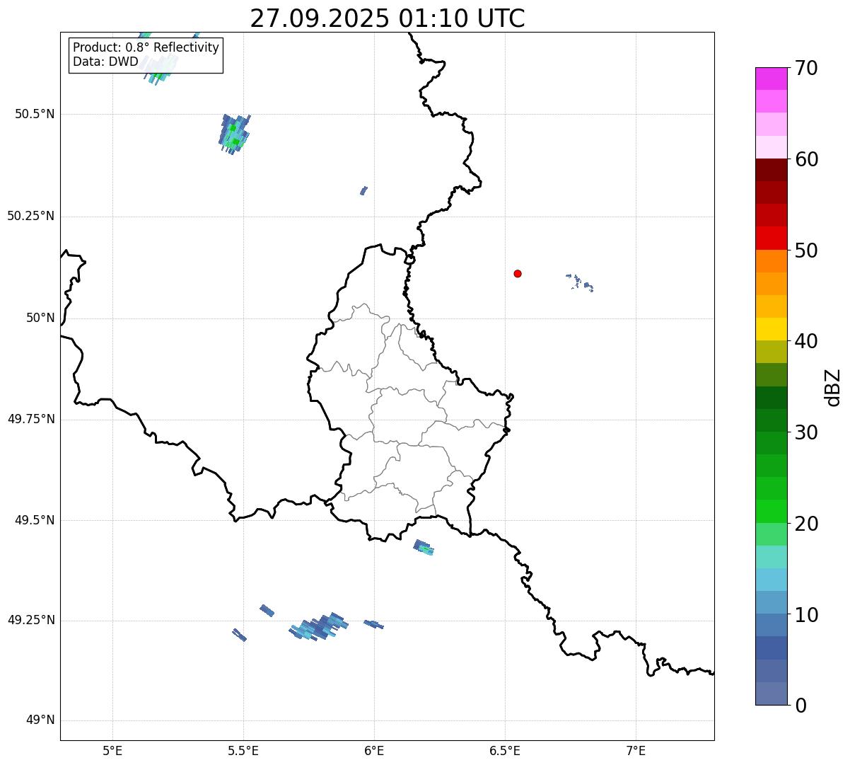Pick the olive swatch just below 40 dBZ
The image size is (850, 765).
tap(772, 352)
